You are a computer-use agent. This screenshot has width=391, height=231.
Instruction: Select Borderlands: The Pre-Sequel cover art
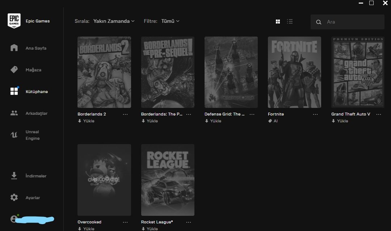(x=168, y=72)
